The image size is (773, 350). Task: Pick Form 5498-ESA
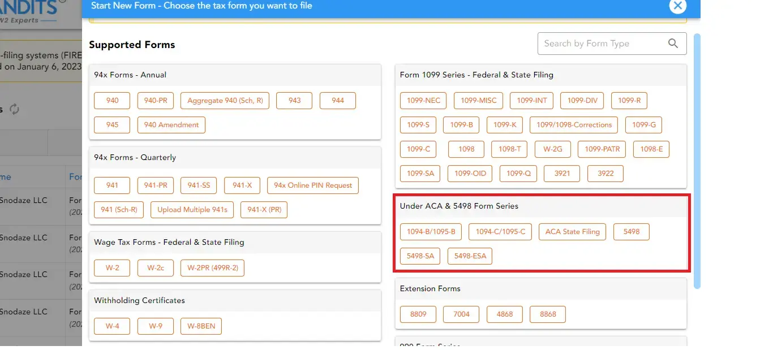[470, 256]
